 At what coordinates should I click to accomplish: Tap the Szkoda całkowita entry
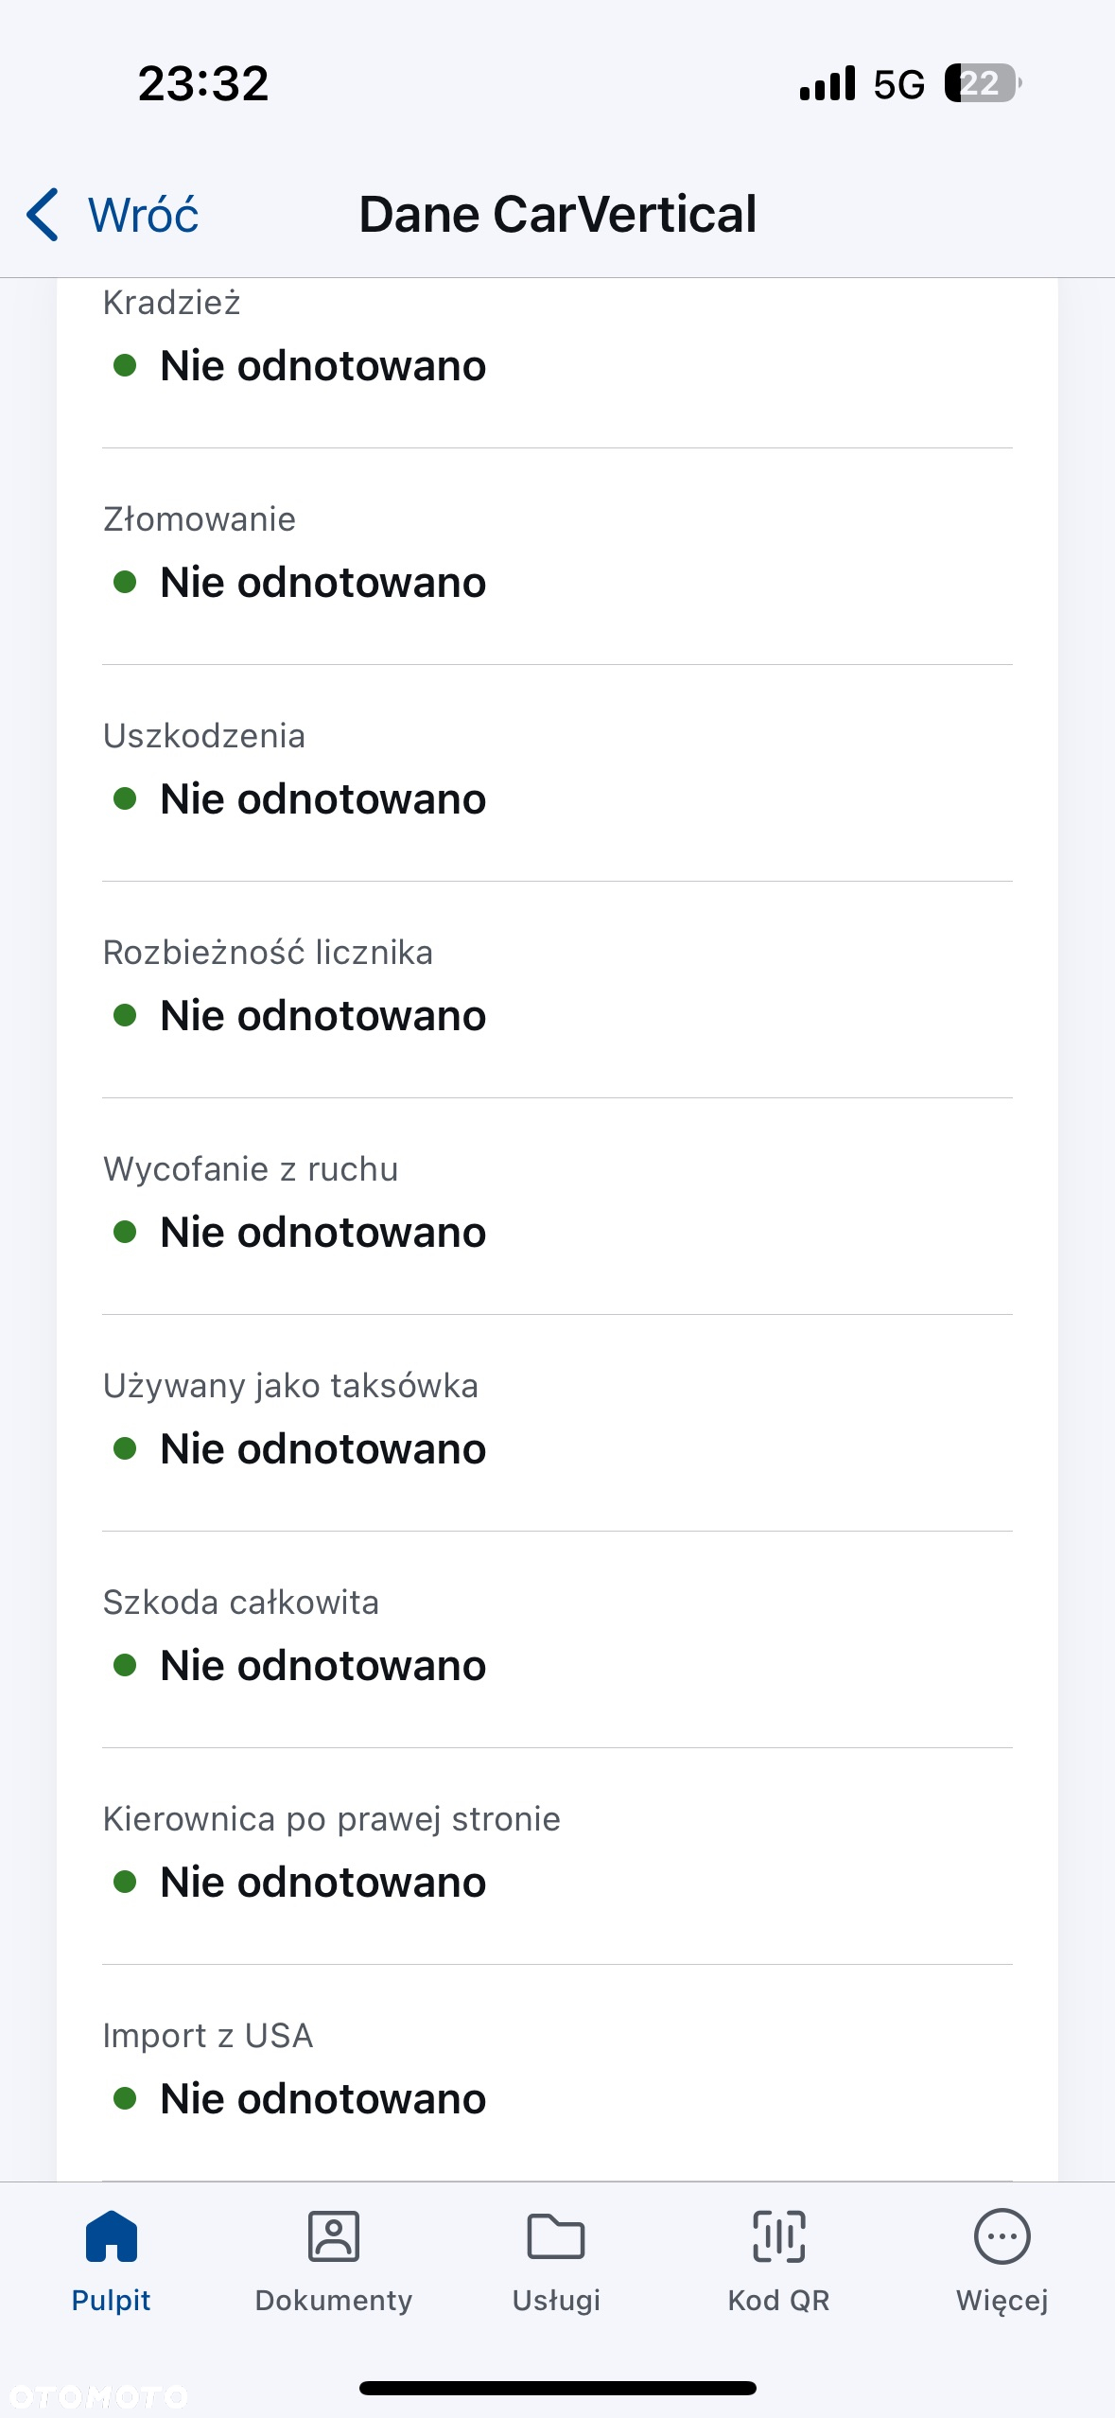[557, 1640]
